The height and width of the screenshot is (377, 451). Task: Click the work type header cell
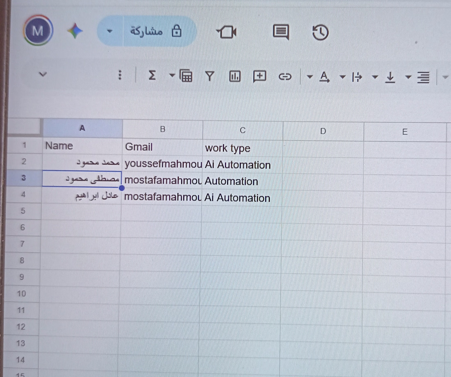pyautogui.click(x=242, y=148)
